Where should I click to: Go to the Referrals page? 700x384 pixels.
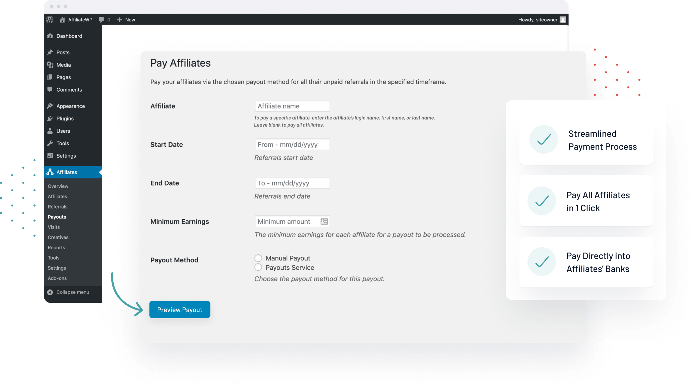point(58,207)
